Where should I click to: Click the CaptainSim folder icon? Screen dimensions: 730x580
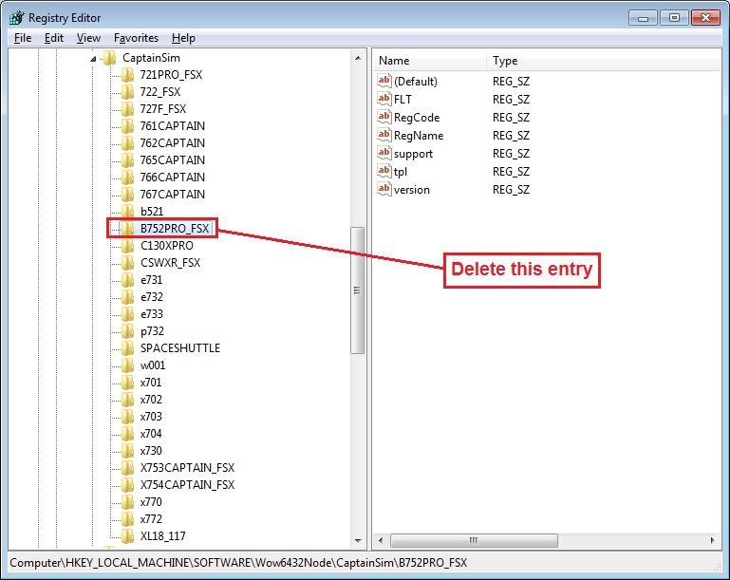(110, 58)
